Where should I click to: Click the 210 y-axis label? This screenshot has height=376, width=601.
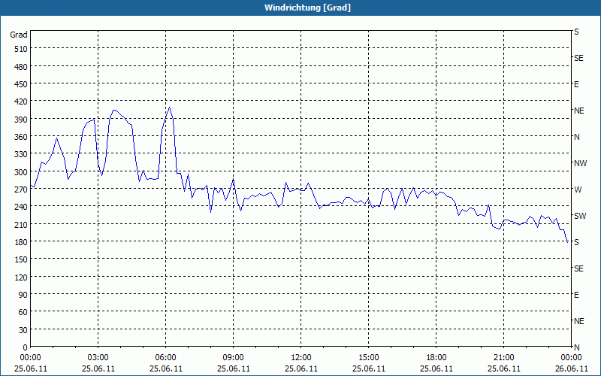coord(21,224)
